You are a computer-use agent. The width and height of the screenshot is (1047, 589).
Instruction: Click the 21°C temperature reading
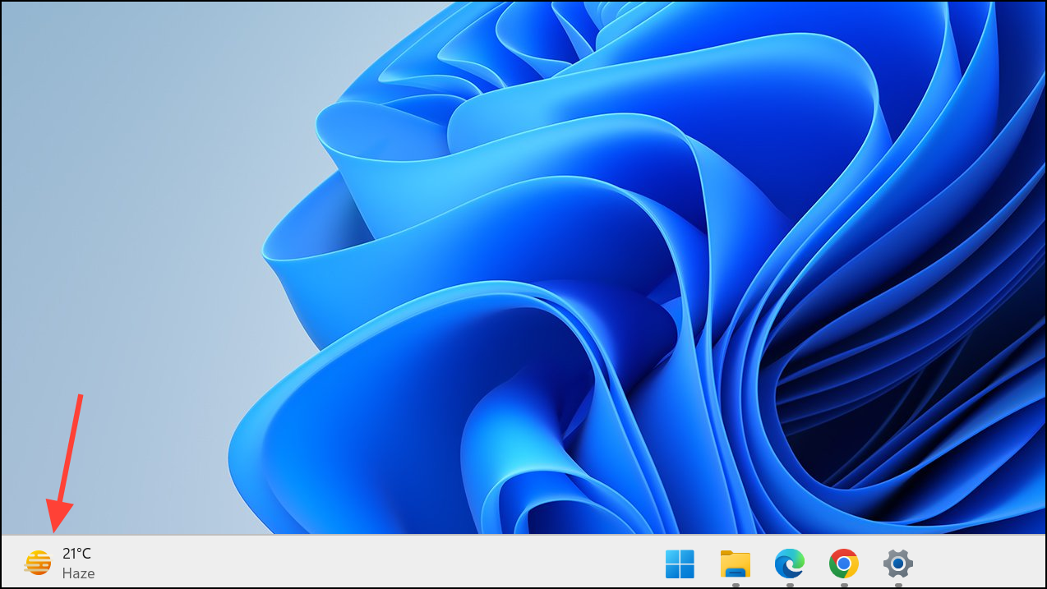pos(76,554)
